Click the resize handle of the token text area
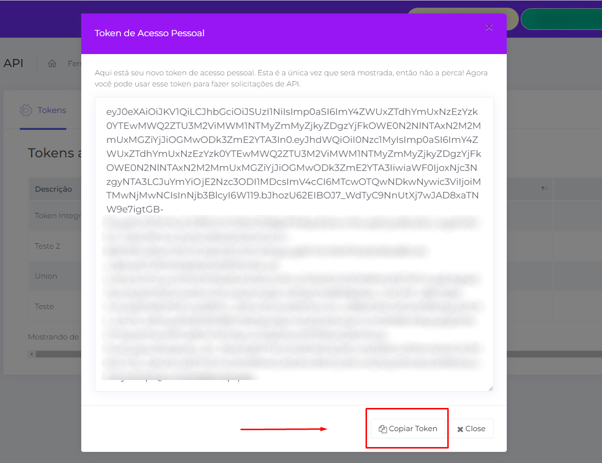The width and height of the screenshot is (602, 463). [490, 388]
